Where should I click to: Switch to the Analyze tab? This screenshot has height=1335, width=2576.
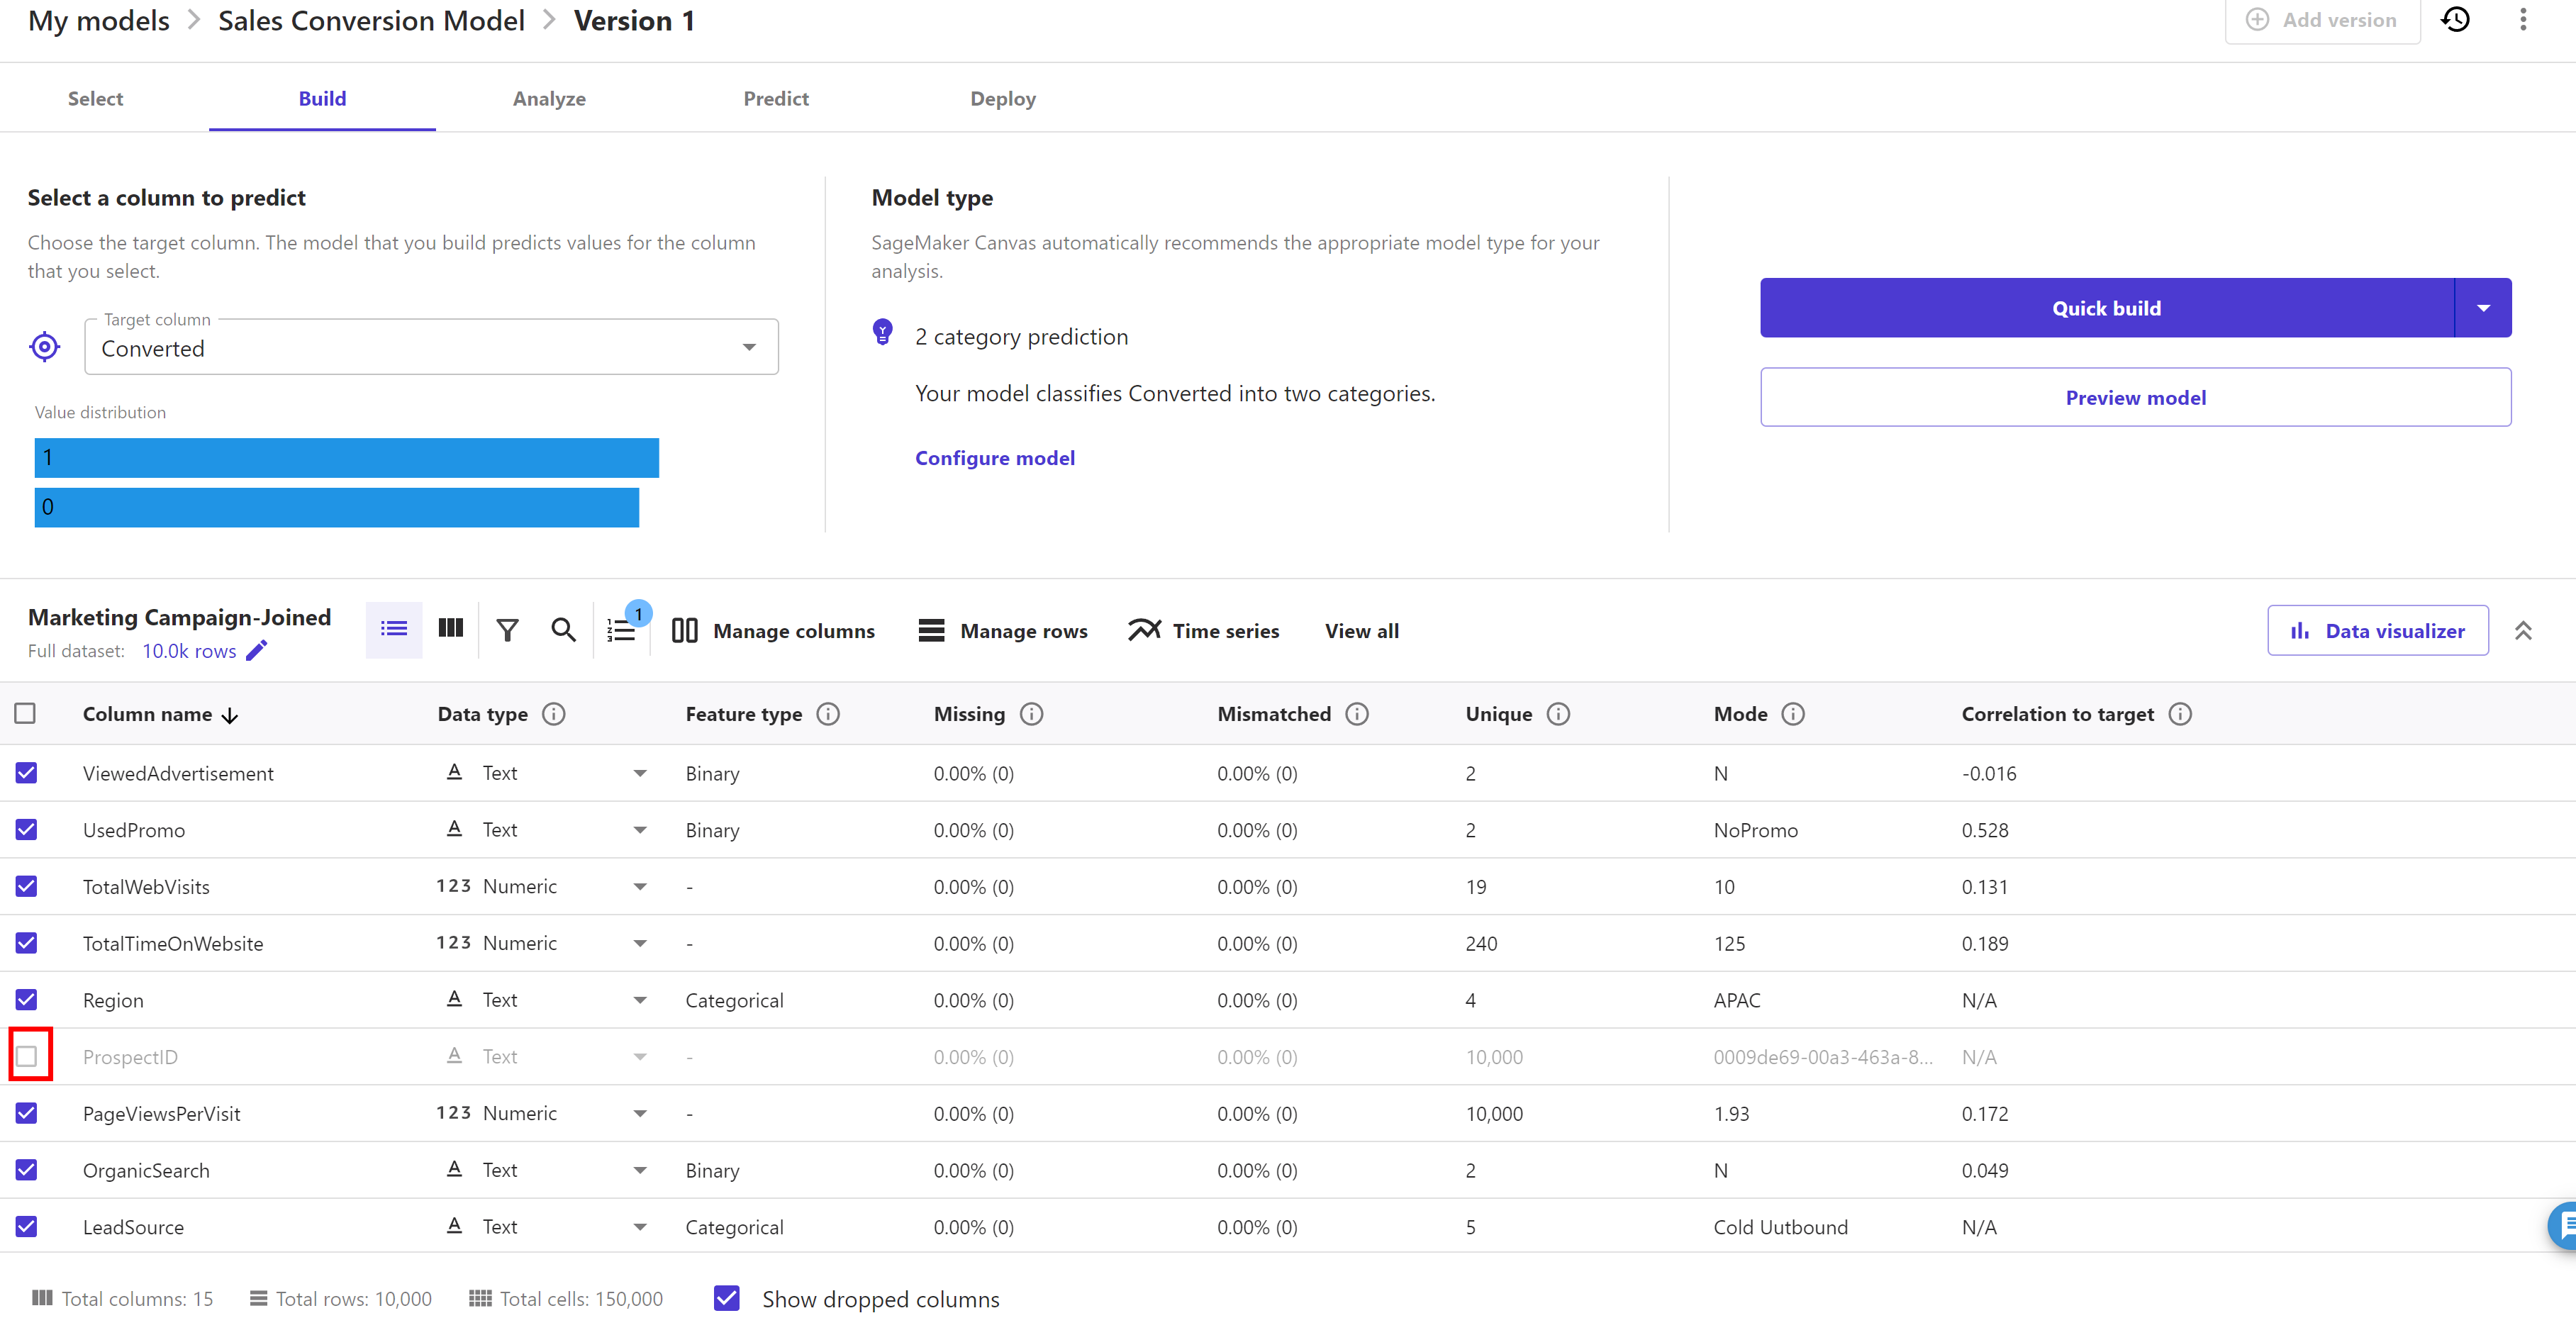point(549,99)
